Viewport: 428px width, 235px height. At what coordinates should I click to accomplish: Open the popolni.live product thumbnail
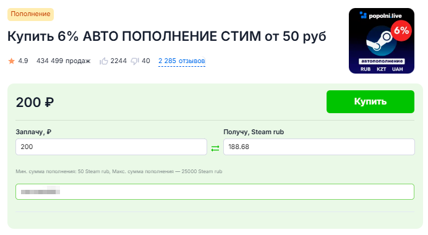(x=382, y=41)
